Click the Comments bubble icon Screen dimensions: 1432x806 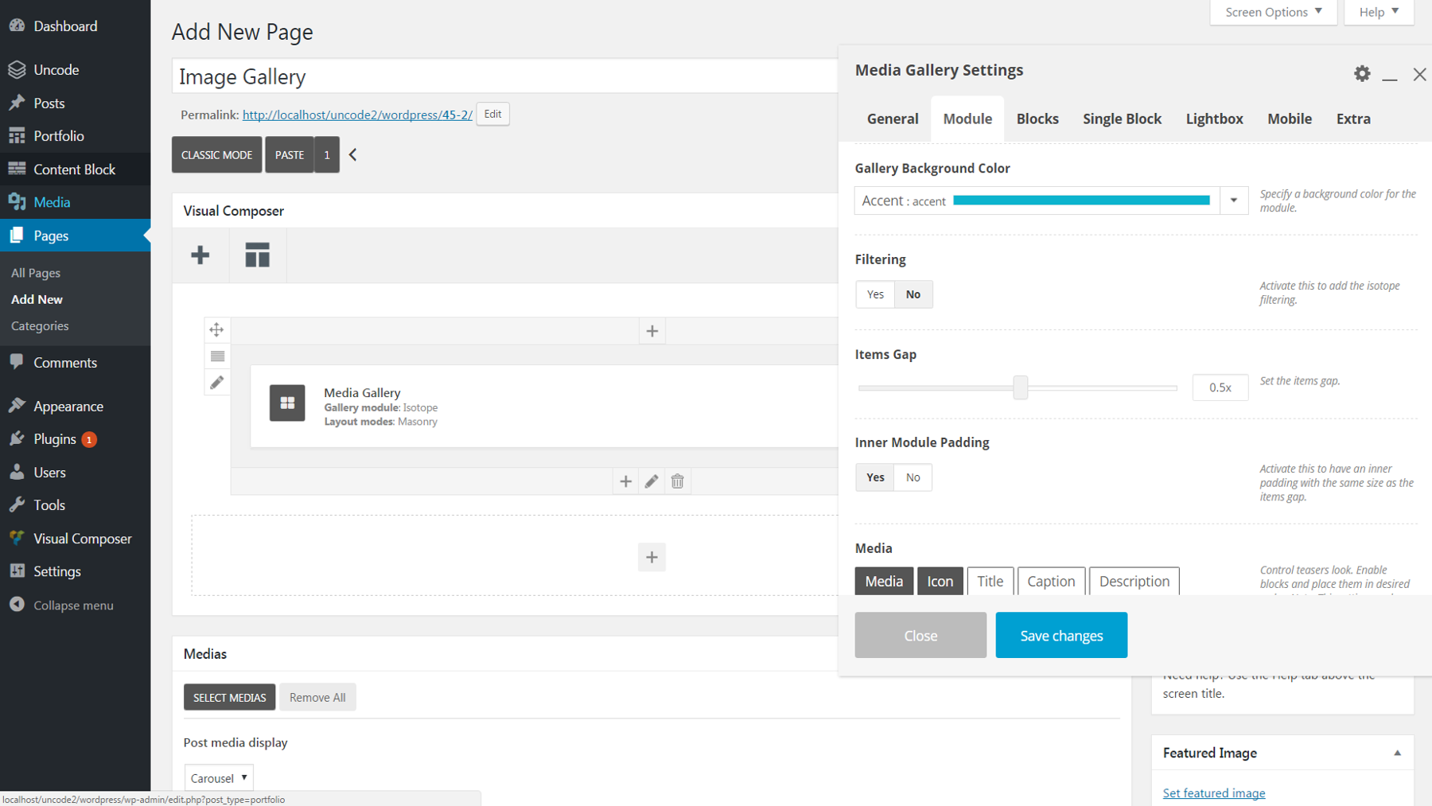tap(17, 362)
